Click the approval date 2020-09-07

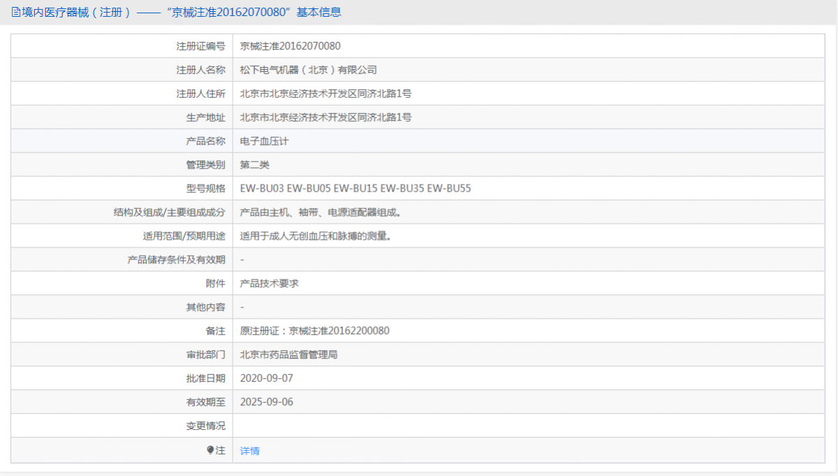[267, 379]
